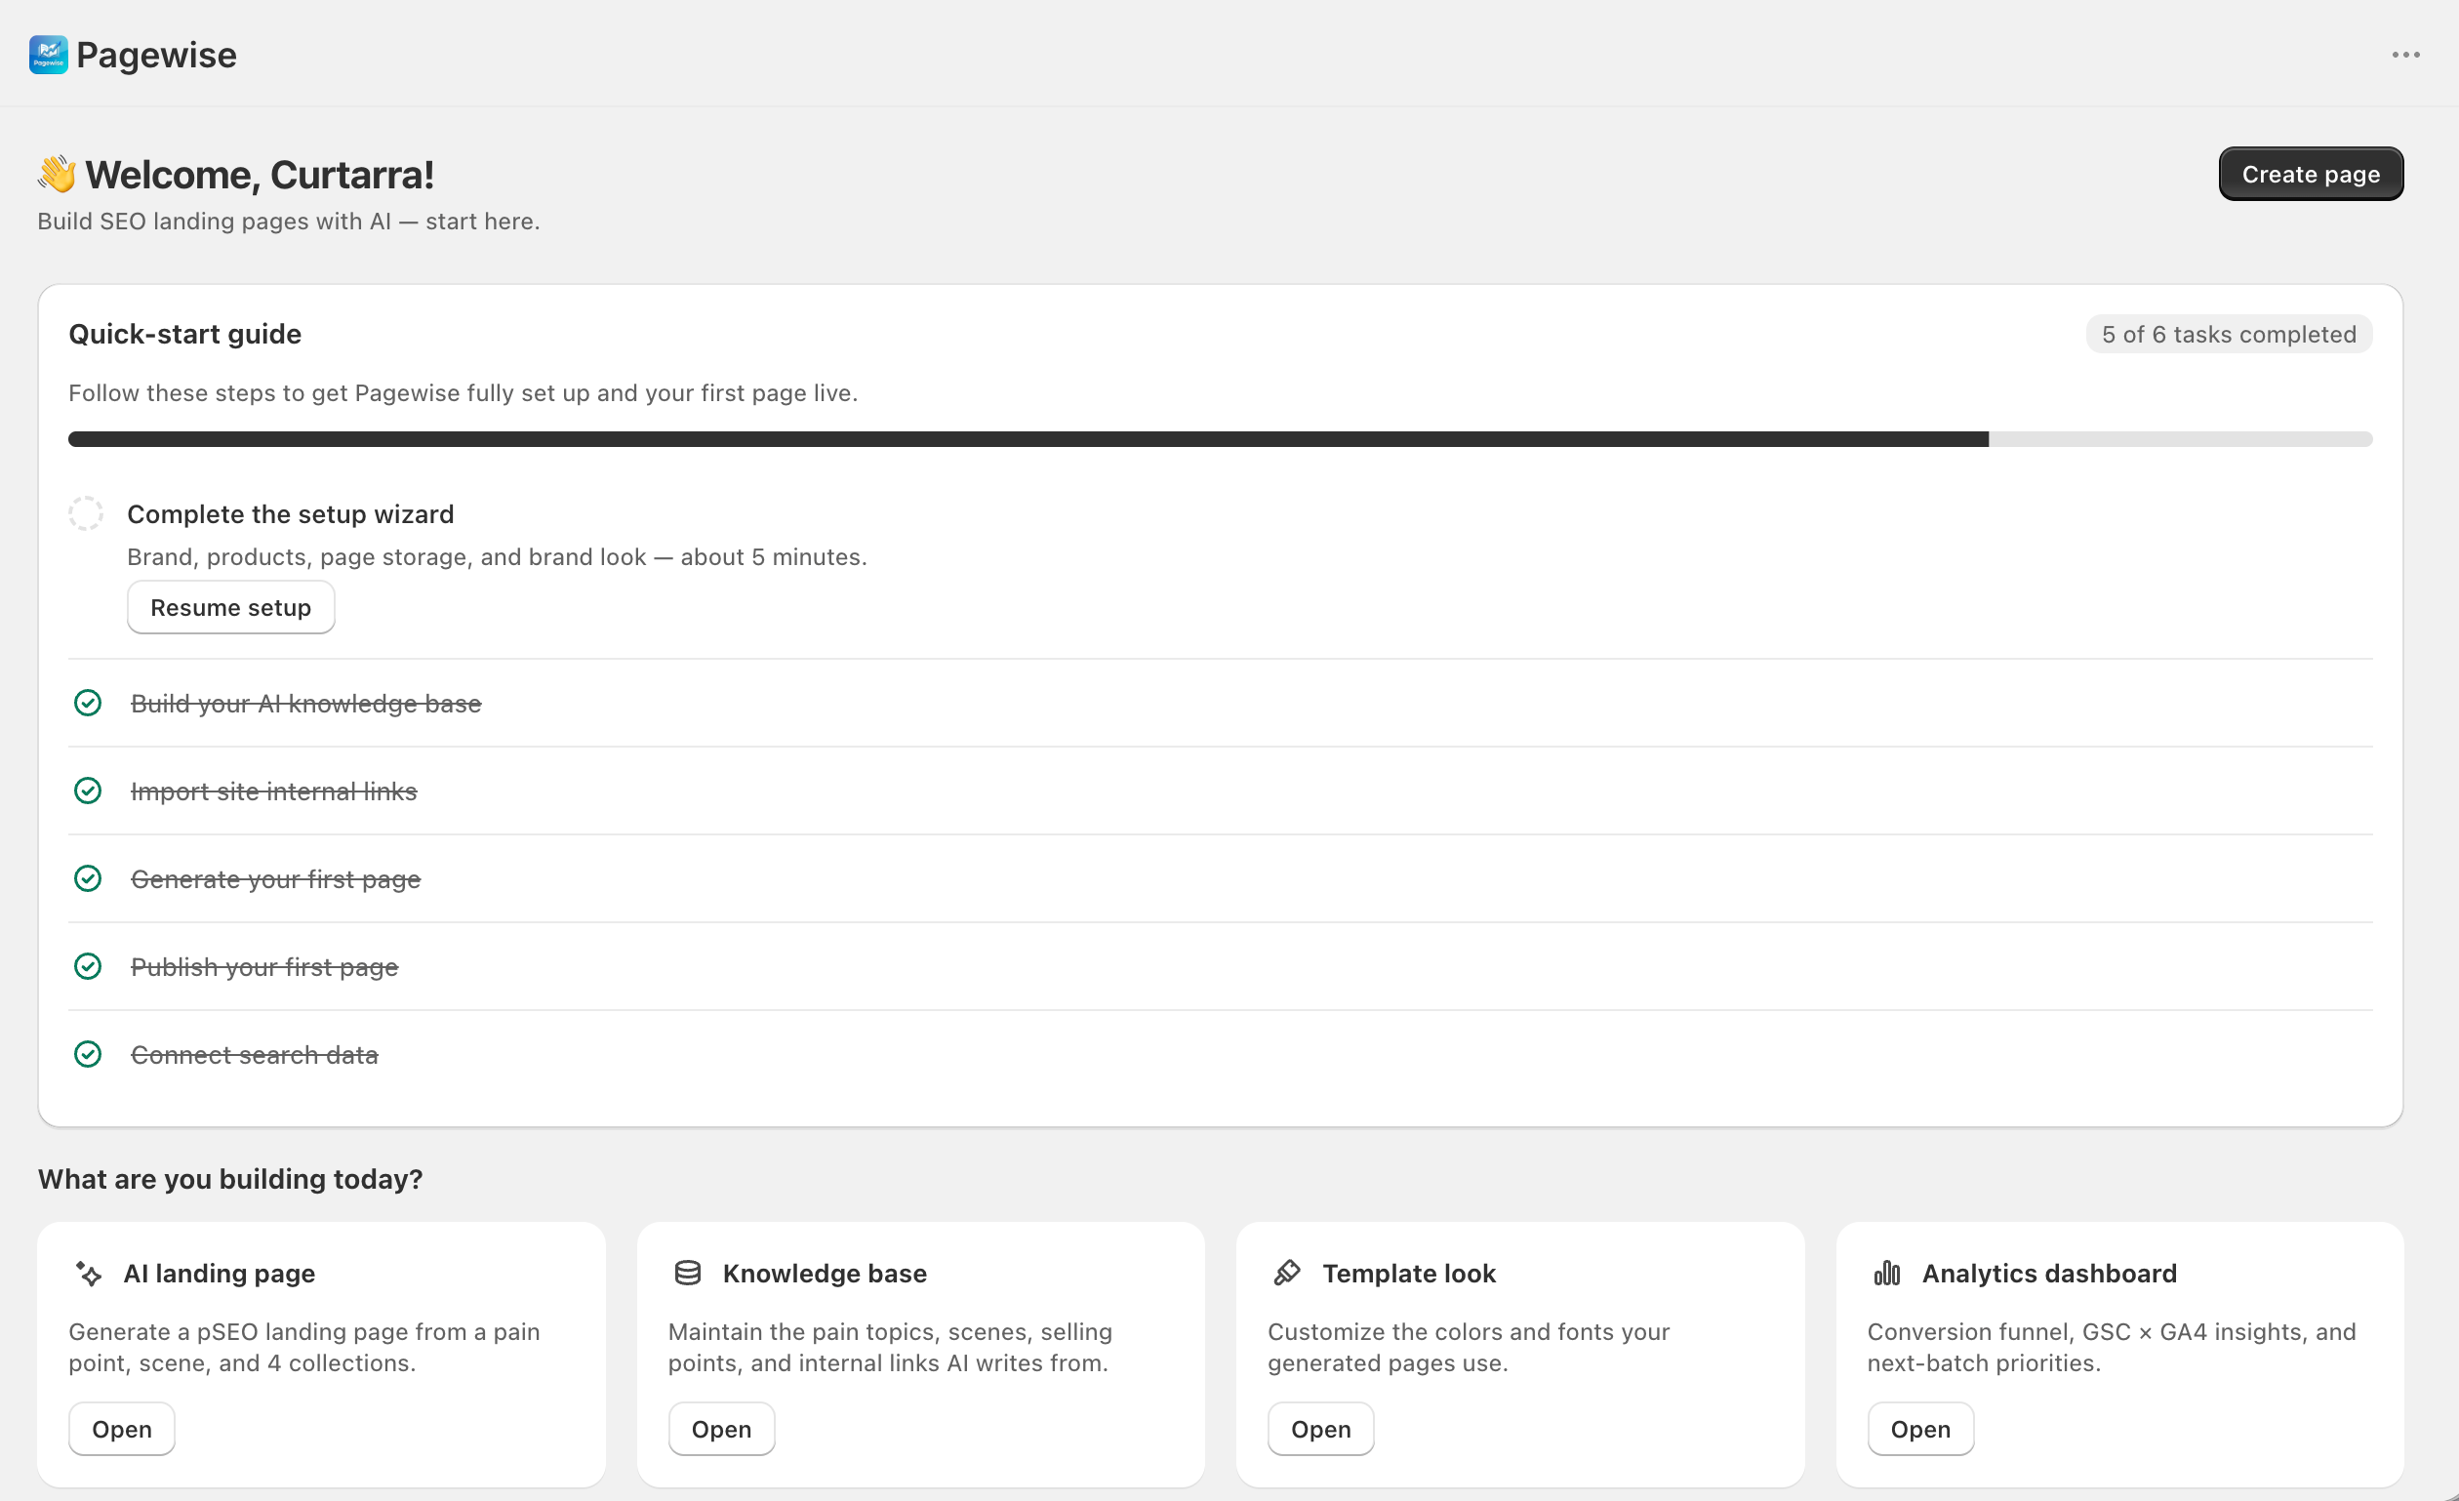Click the Quick-start guide heading
This screenshot has width=2459, height=1501.
(x=184, y=335)
